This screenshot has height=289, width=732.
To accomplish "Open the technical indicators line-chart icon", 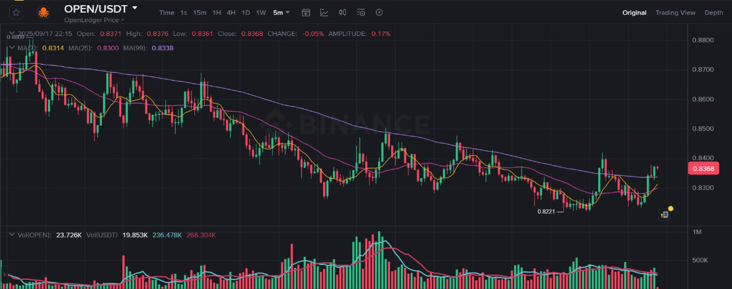I will [x=324, y=13].
